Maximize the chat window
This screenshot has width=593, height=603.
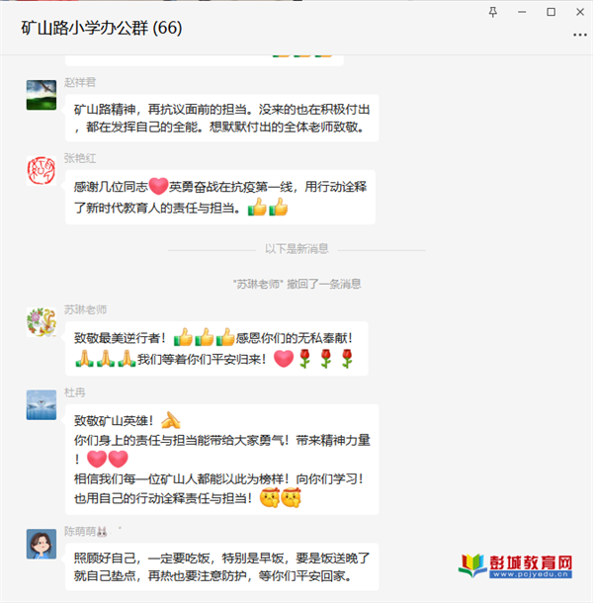tap(551, 12)
